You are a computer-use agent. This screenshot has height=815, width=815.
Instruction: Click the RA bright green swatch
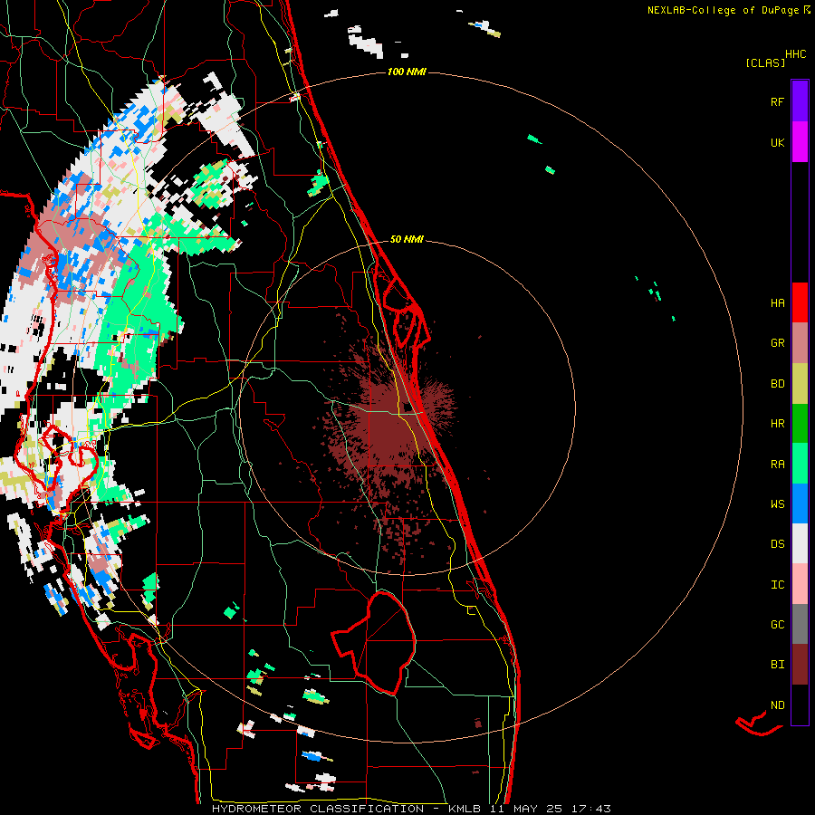click(800, 464)
